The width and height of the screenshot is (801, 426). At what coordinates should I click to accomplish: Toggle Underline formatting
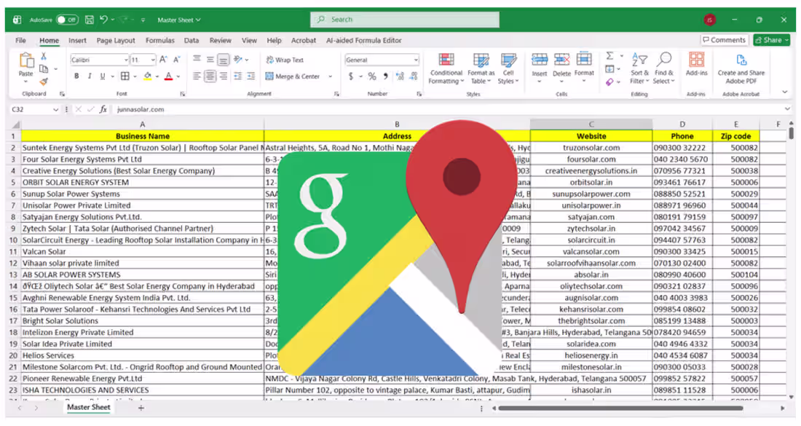coord(103,76)
